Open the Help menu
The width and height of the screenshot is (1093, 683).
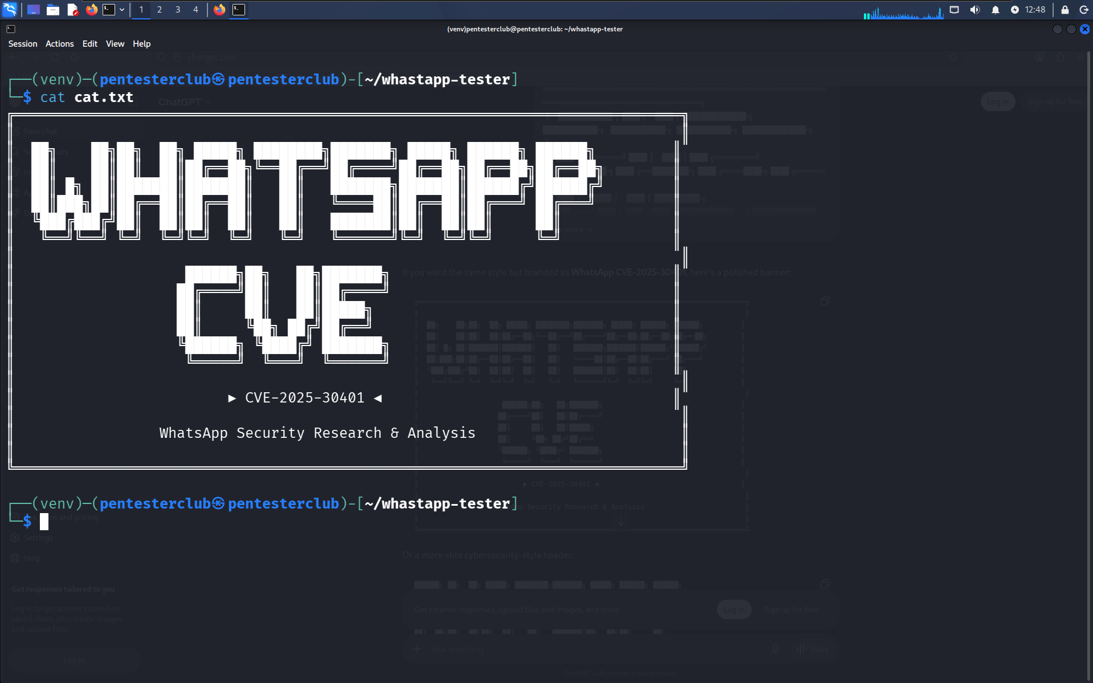(x=141, y=44)
